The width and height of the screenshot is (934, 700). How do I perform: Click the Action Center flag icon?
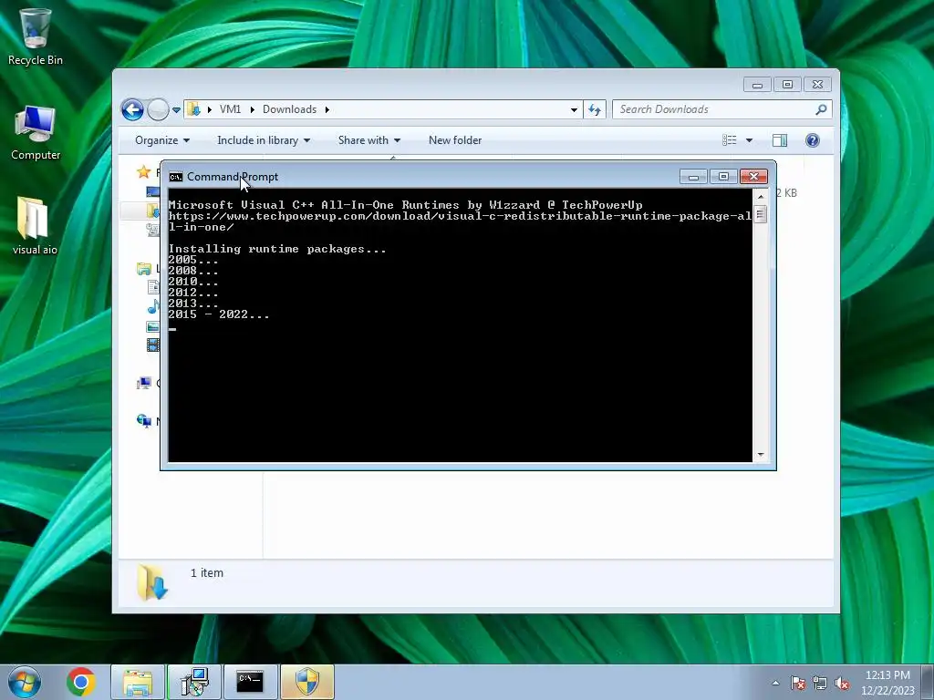(798, 684)
